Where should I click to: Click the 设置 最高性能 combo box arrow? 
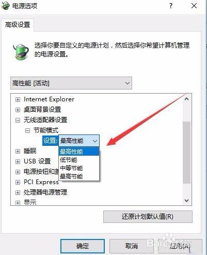point(95,141)
